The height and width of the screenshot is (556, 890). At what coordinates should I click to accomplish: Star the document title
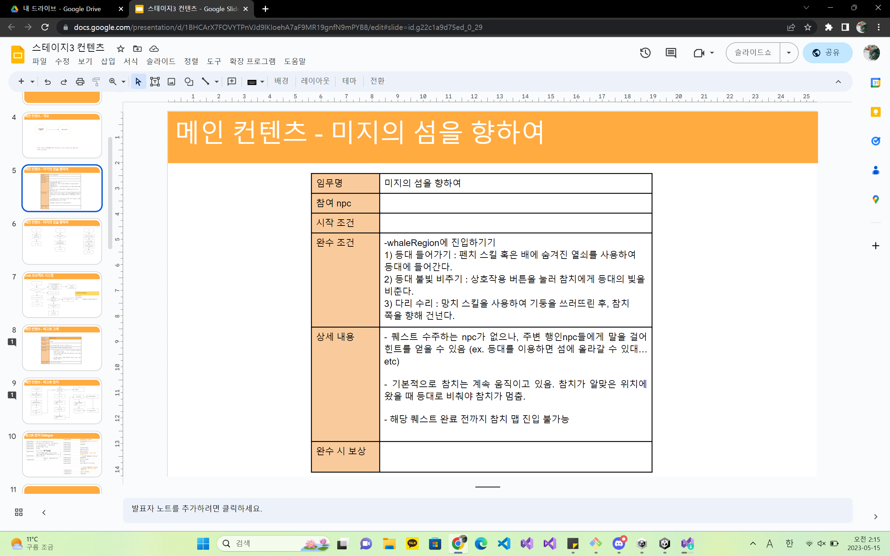click(120, 49)
